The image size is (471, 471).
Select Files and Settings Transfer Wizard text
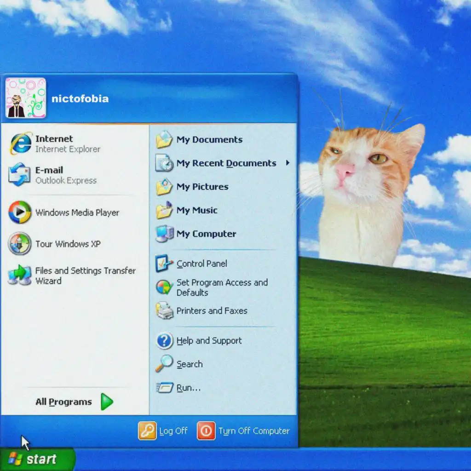[x=86, y=276]
